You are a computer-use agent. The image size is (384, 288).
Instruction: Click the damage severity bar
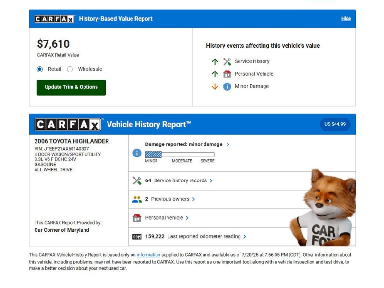180,154
